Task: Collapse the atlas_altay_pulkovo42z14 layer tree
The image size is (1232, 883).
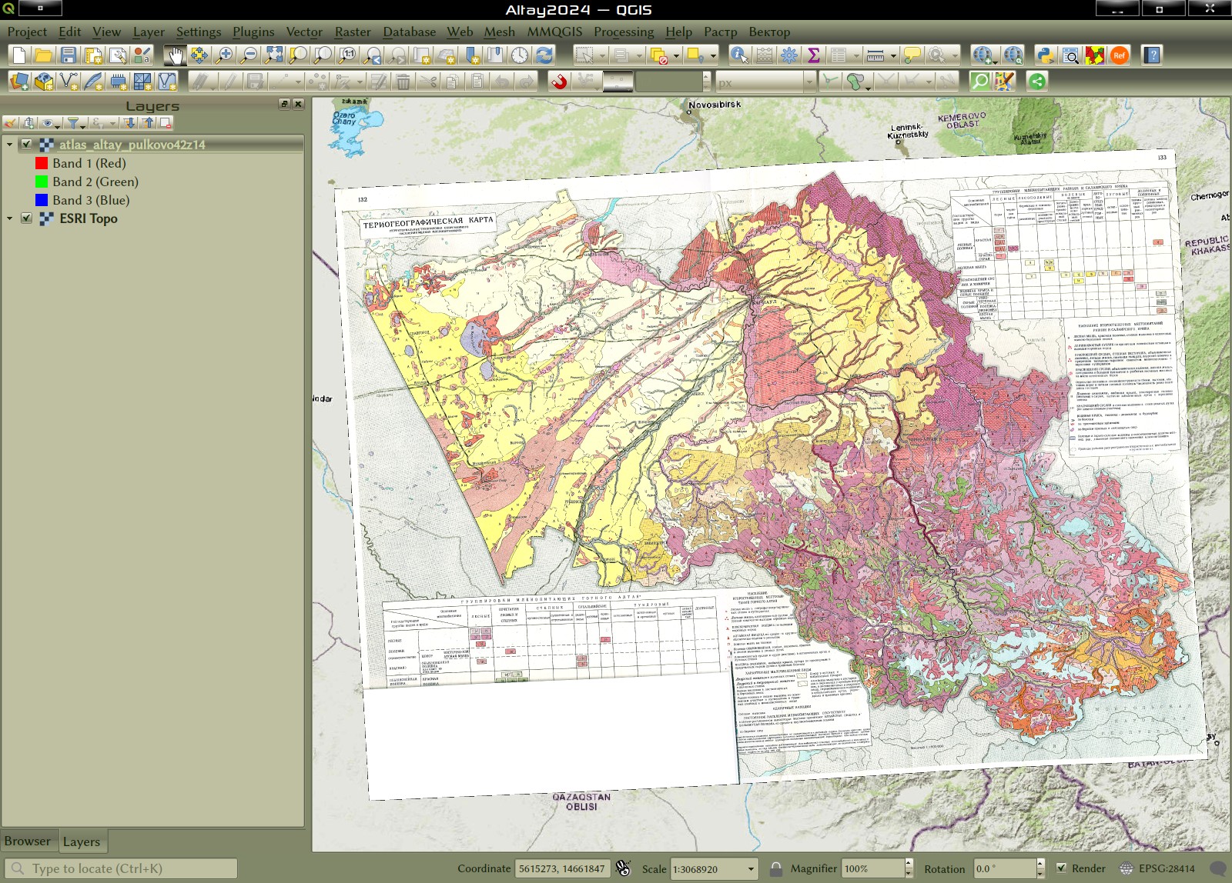Action: click(9, 145)
